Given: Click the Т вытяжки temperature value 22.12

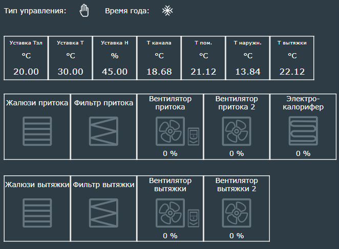Looking at the screenshot, I should [x=292, y=72].
